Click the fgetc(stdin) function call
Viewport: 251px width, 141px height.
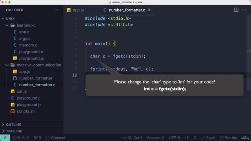click(x=128, y=56)
